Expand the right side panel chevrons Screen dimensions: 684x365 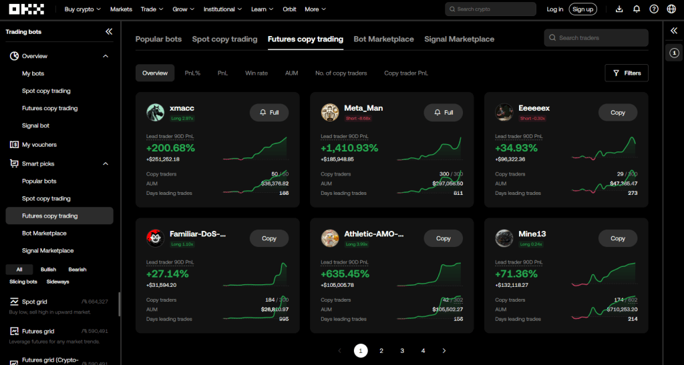pyautogui.click(x=674, y=31)
